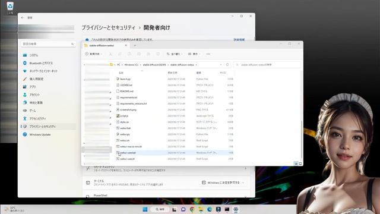The image size is (380, 214).
Task: Open the Windows Start button on taskbar
Action: (x=145, y=209)
